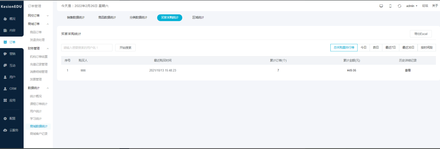This screenshot has height=149, width=440.
Task: Click the date 2021/10/13 15:48:23 cell
Action: (x=163, y=70)
